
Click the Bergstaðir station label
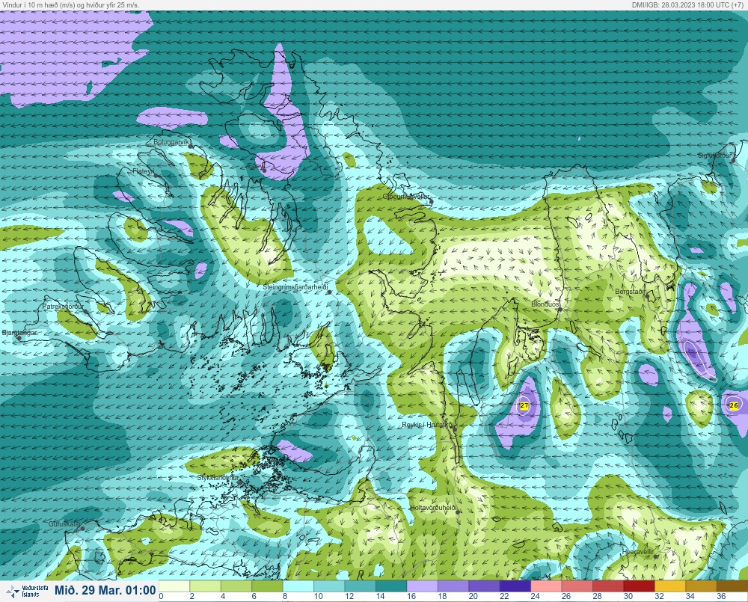630,291
